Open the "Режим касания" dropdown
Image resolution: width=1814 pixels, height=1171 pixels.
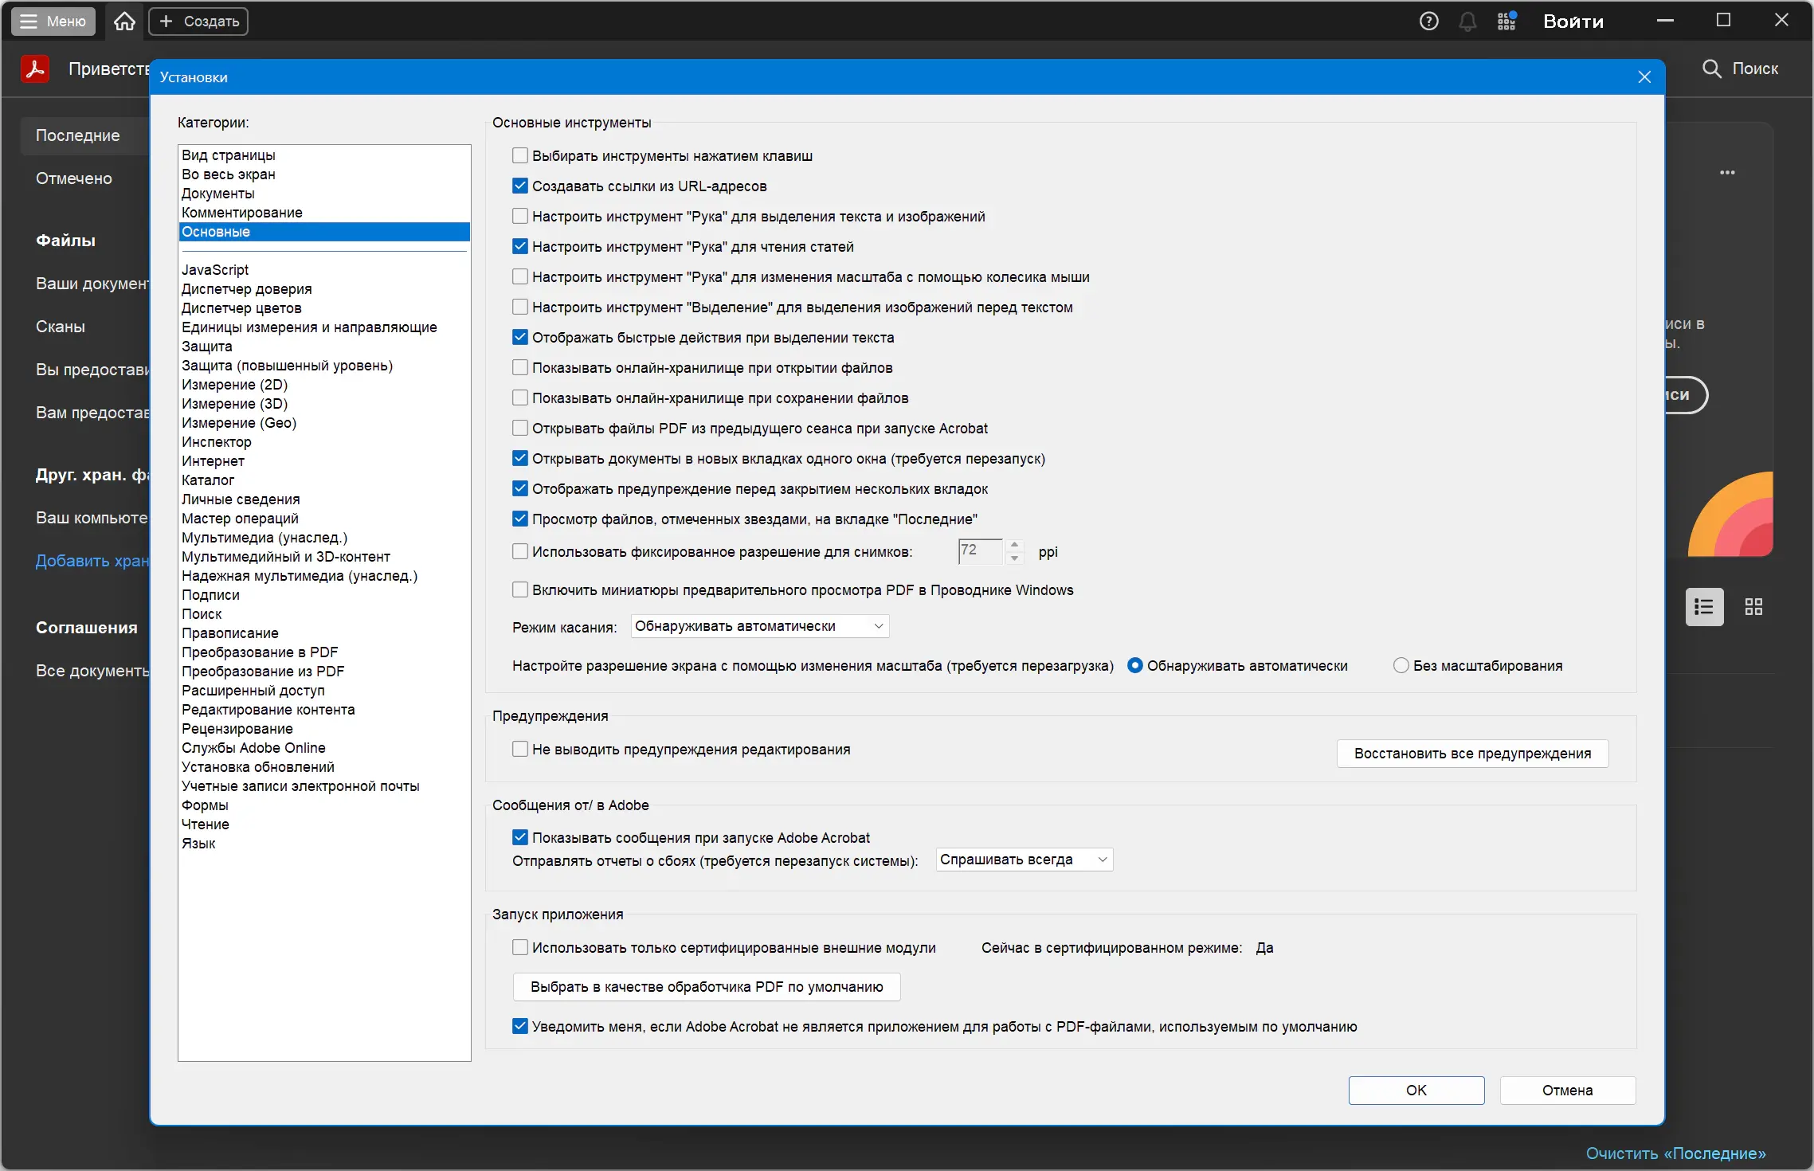click(x=759, y=626)
